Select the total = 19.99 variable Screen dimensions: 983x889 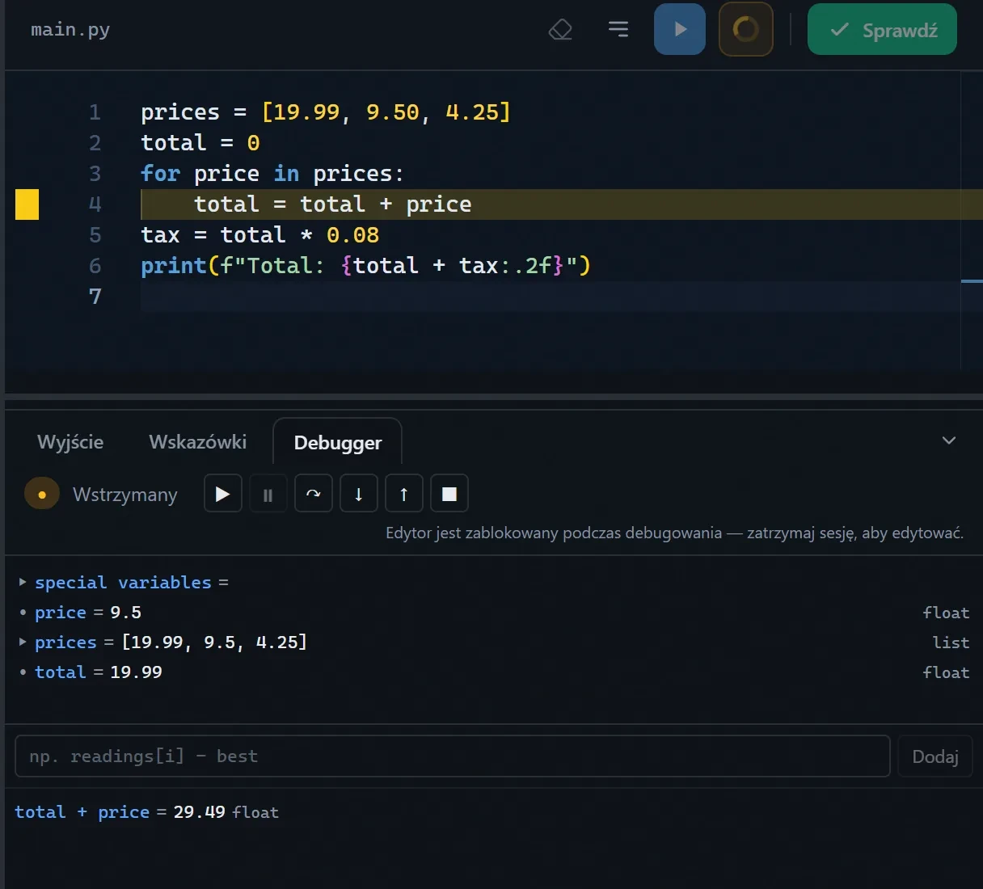point(494,672)
